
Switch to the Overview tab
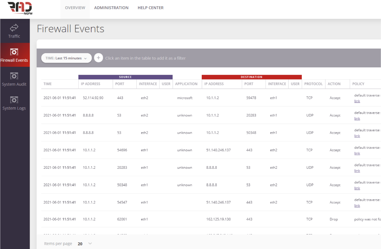75,8
